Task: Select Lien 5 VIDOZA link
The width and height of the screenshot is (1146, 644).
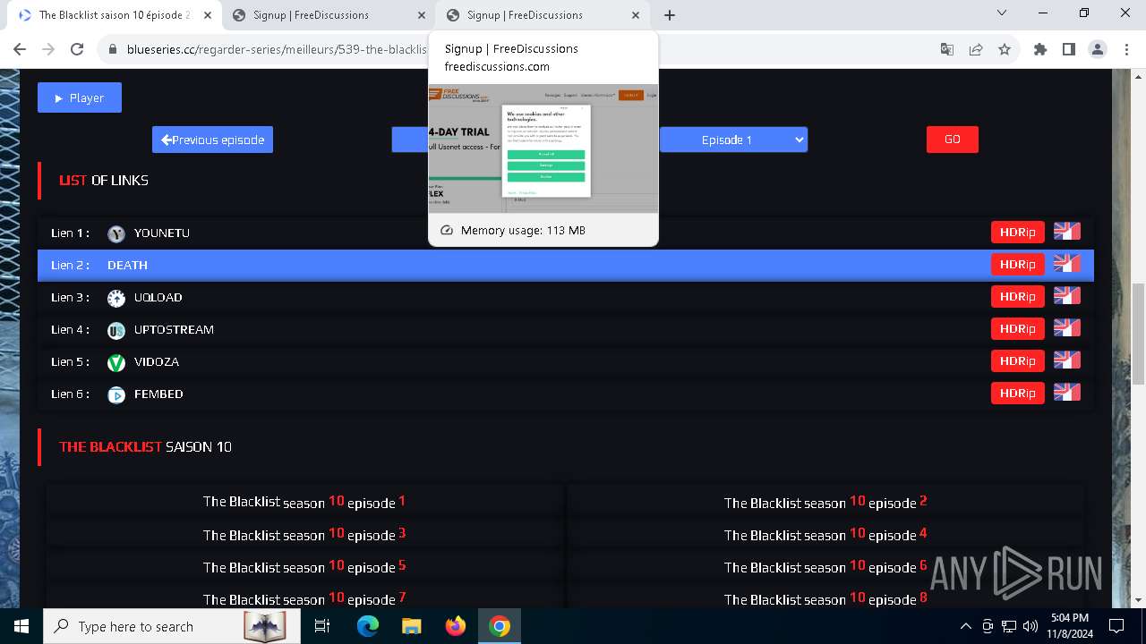Action: coord(566,361)
